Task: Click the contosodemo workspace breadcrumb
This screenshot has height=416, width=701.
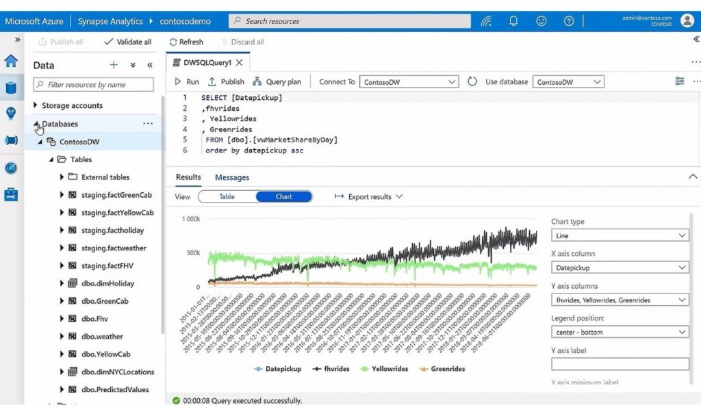Action: 185,21
